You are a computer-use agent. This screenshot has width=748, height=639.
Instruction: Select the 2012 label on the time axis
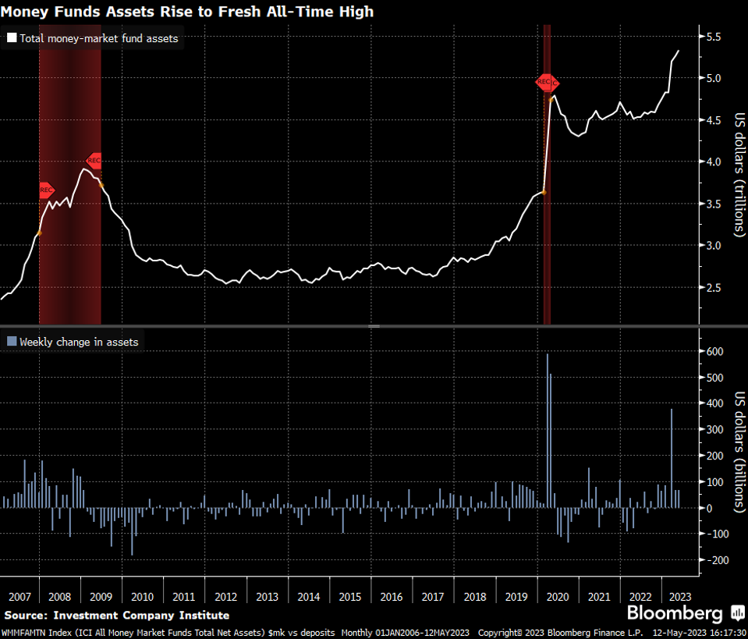pyautogui.click(x=225, y=597)
